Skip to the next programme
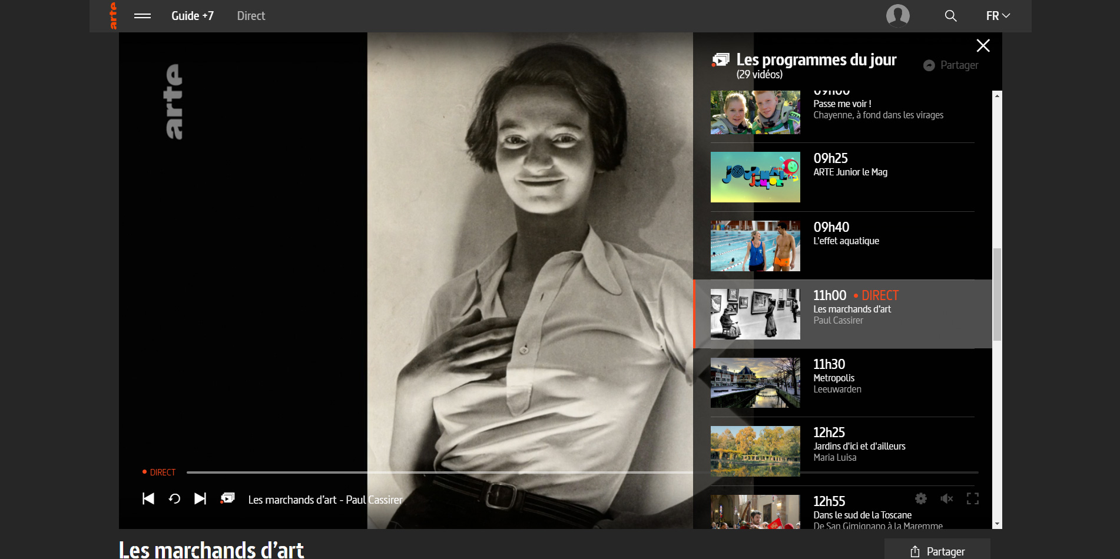 click(x=200, y=499)
